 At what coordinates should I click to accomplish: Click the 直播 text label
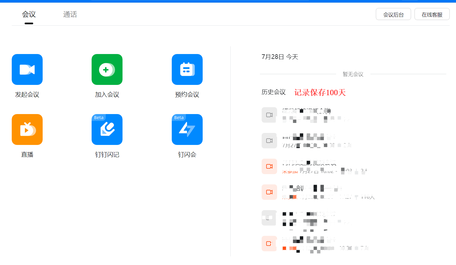coord(27,155)
